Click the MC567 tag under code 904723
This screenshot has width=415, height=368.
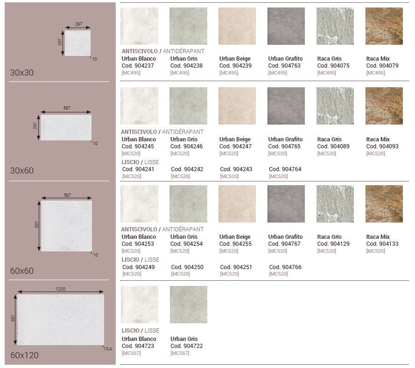click(x=131, y=353)
